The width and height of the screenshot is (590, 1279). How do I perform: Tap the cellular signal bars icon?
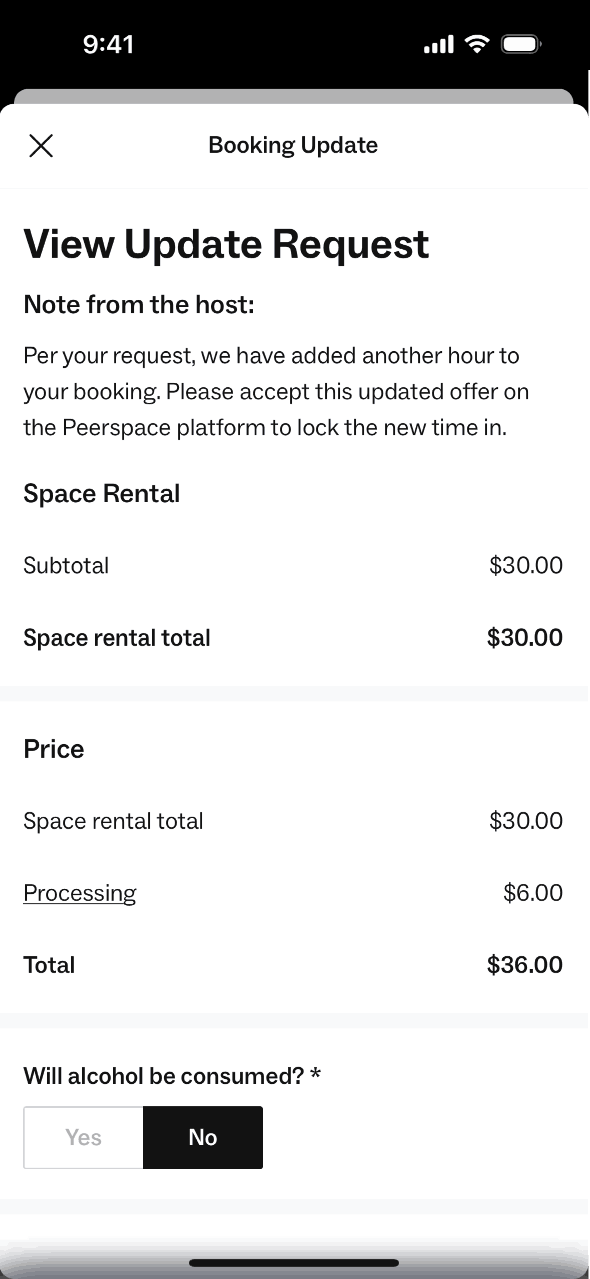click(x=439, y=44)
